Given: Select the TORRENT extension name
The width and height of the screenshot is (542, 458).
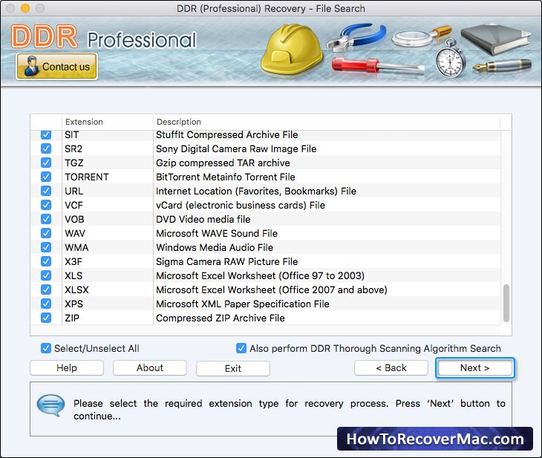Looking at the screenshot, I should click(x=86, y=177).
